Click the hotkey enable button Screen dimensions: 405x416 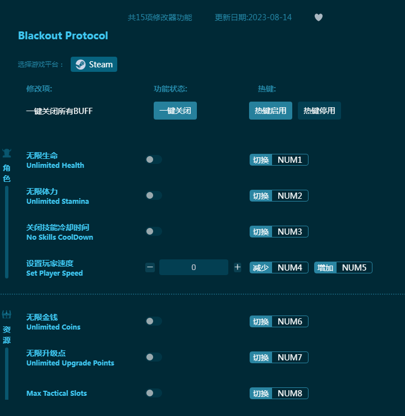pyautogui.click(x=270, y=111)
